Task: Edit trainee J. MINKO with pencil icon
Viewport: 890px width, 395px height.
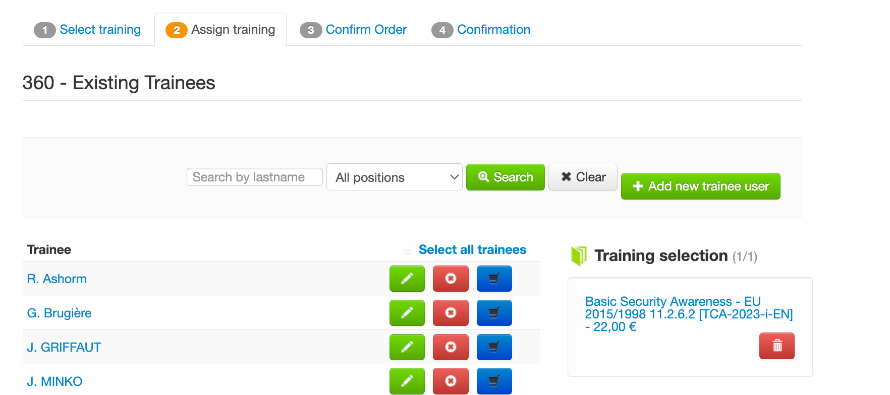Action: [407, 381]
